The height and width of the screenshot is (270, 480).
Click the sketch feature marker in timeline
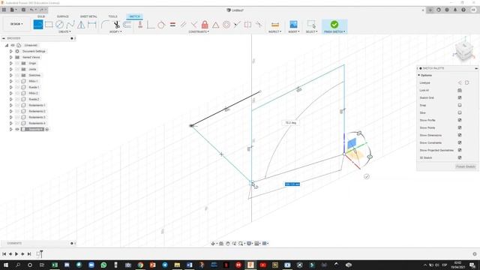click(39, 253)
